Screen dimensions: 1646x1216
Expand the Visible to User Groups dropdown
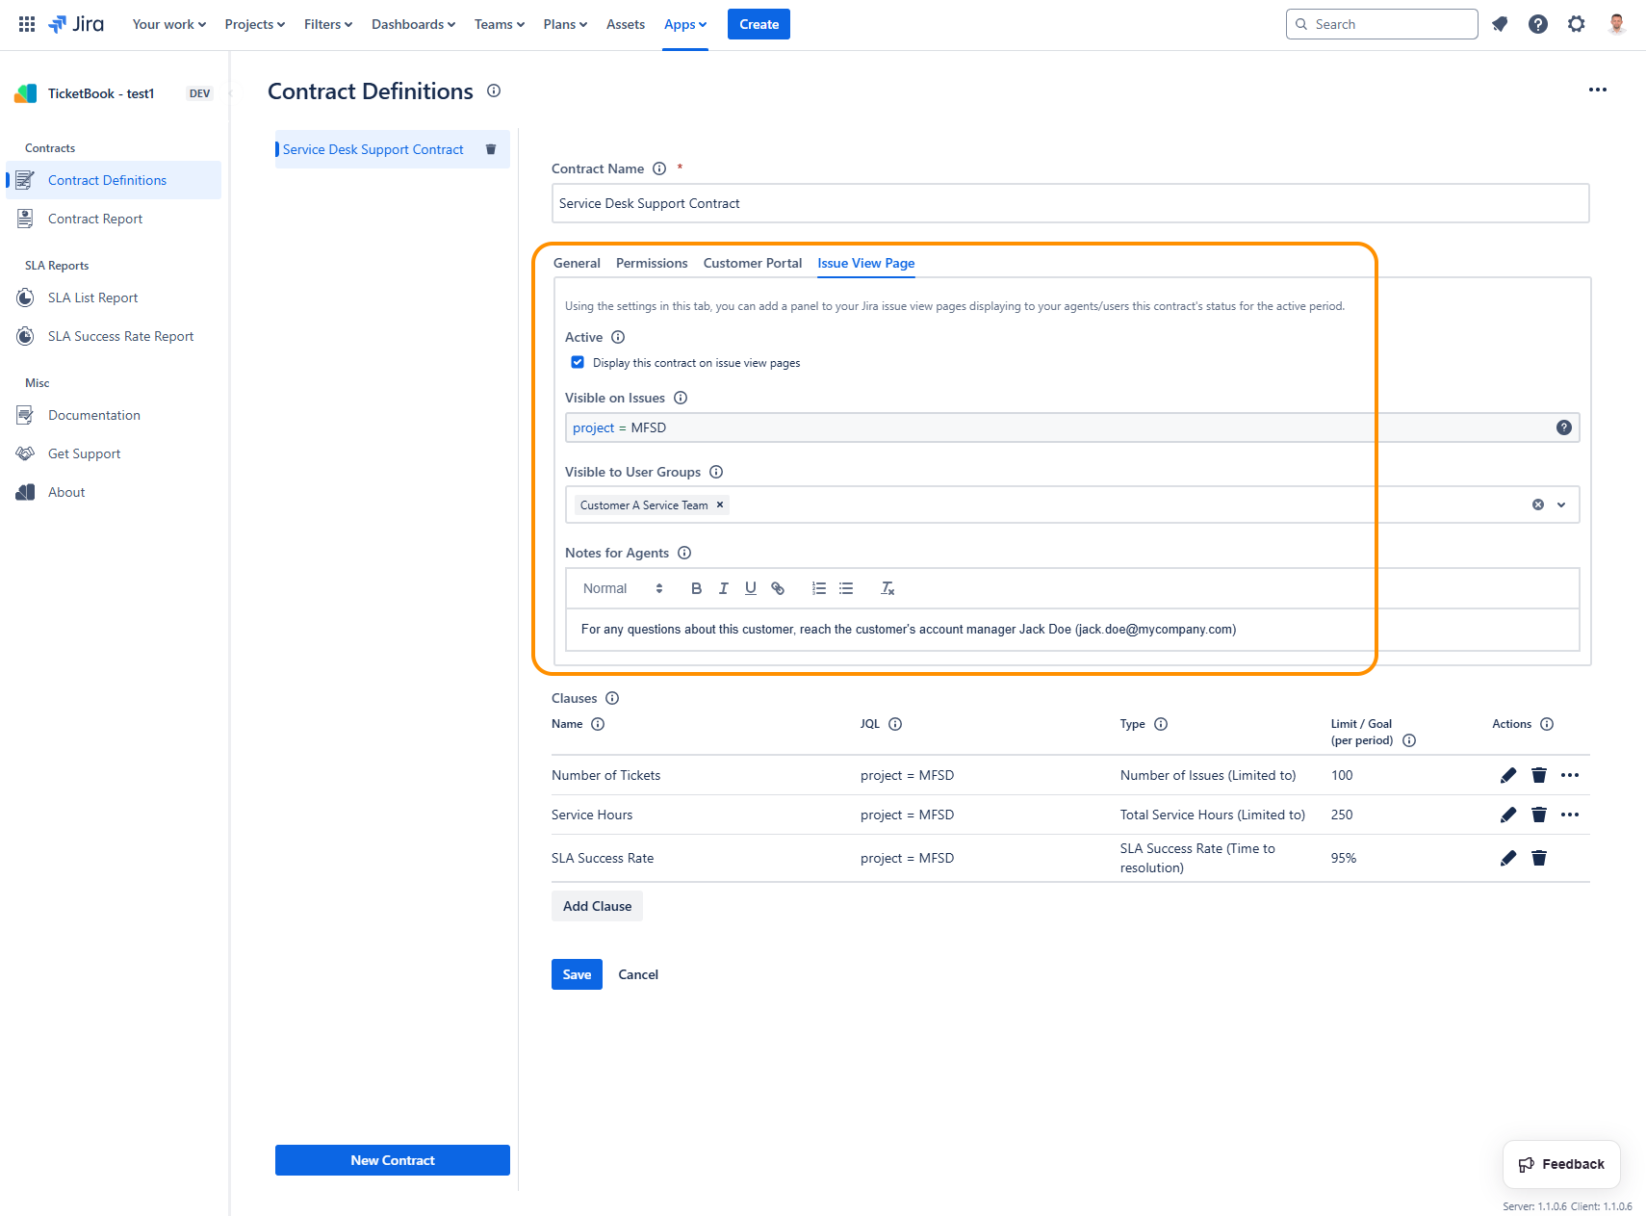point(1561,505)
